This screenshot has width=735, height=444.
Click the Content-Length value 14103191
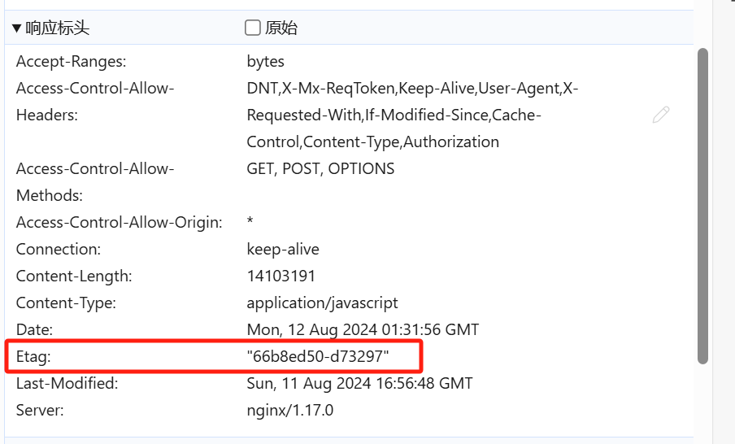tap(281, 276)
